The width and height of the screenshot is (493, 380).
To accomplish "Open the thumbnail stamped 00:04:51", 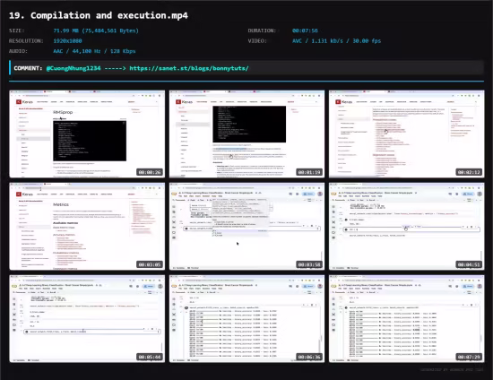I will tap(407, 227).
